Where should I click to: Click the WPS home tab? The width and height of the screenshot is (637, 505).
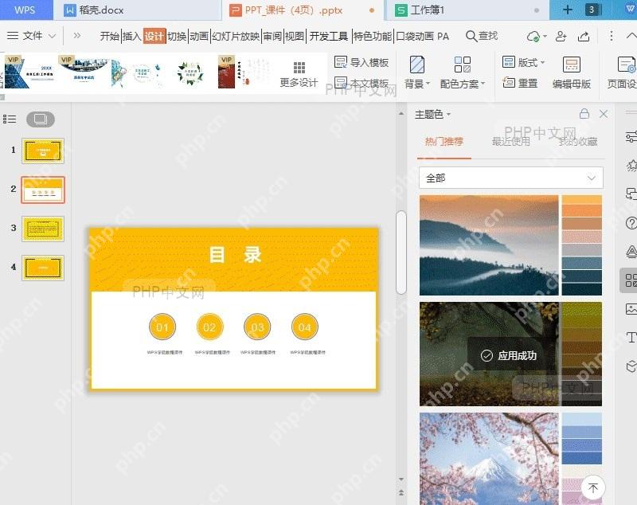(25, 10)
